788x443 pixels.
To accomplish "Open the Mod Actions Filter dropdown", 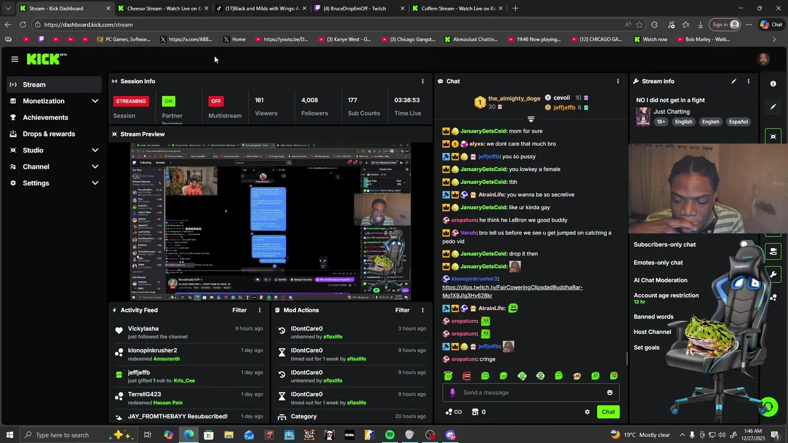I will (x=403, y=310).
